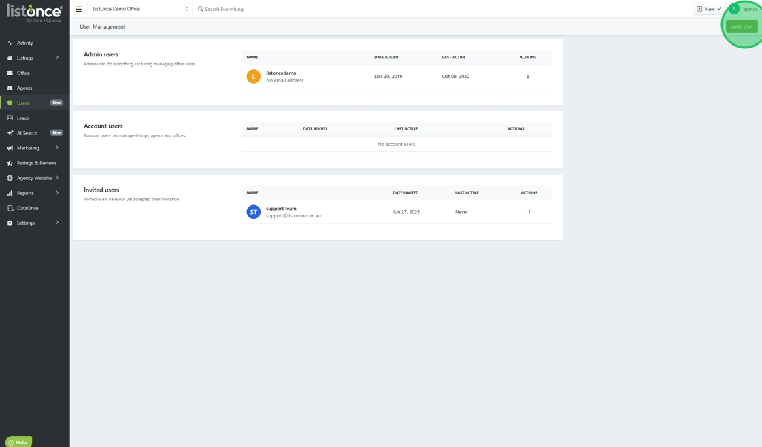Screen dimensions: 762x447
Task: Open actions menu for support team
Action: 529,211
